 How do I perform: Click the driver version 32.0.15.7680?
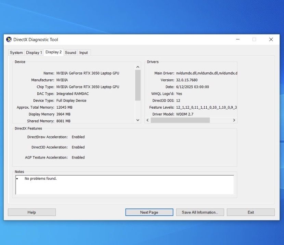click(x=187, y=80)
